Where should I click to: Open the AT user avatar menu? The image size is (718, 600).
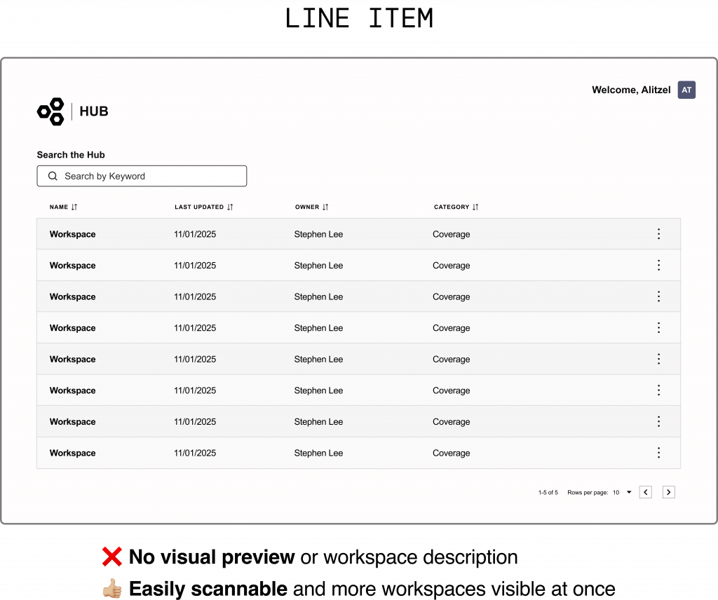tap(686, 90)
